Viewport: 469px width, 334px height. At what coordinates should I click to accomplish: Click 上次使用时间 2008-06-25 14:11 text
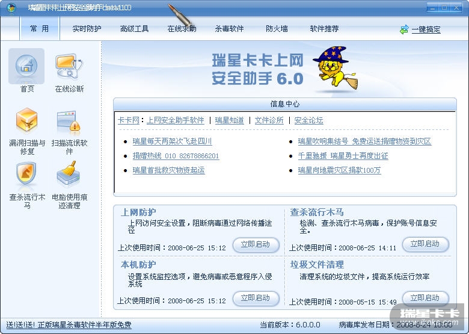(x=343, y=248)
